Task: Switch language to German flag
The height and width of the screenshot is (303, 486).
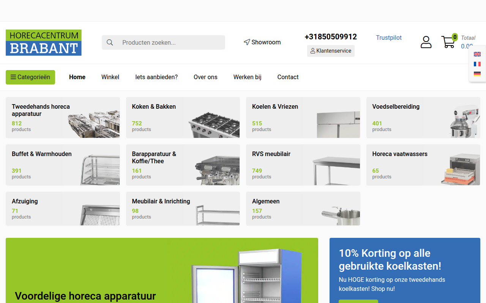Action: point(477,74)
